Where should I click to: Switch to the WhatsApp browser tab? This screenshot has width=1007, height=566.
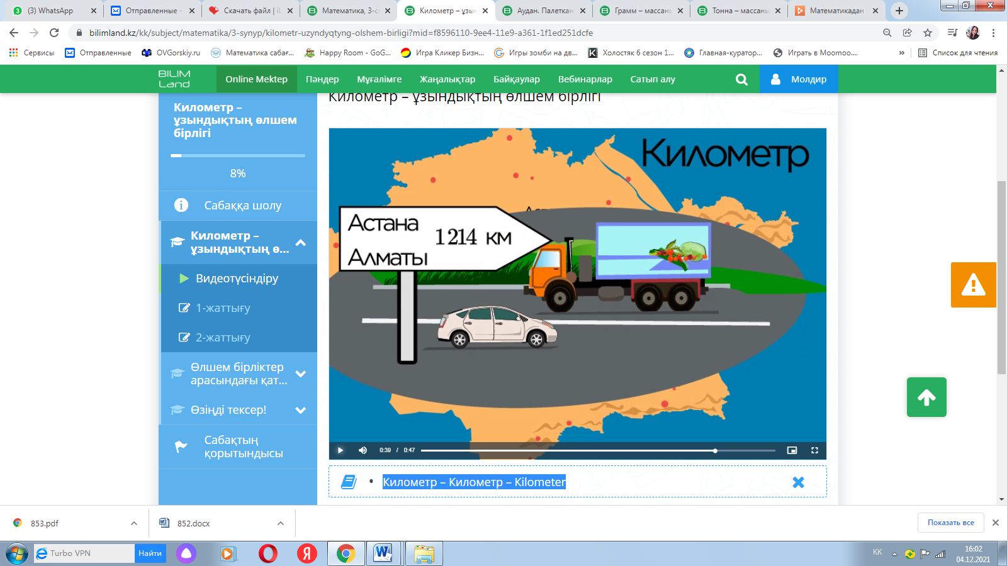pos(53,11)
